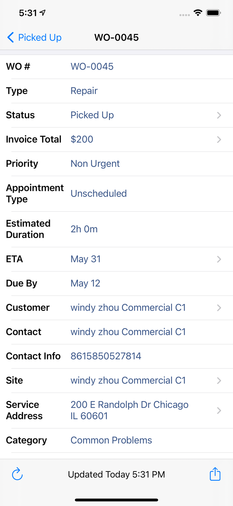The height and width of the screenshot is (506, 233).
Task: Expand the Site row disclosure arrow
Action: click(x=219, y=381)
